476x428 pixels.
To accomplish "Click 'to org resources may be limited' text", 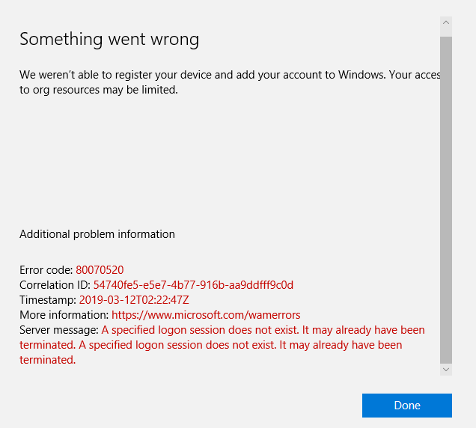I will pos(99,90).
